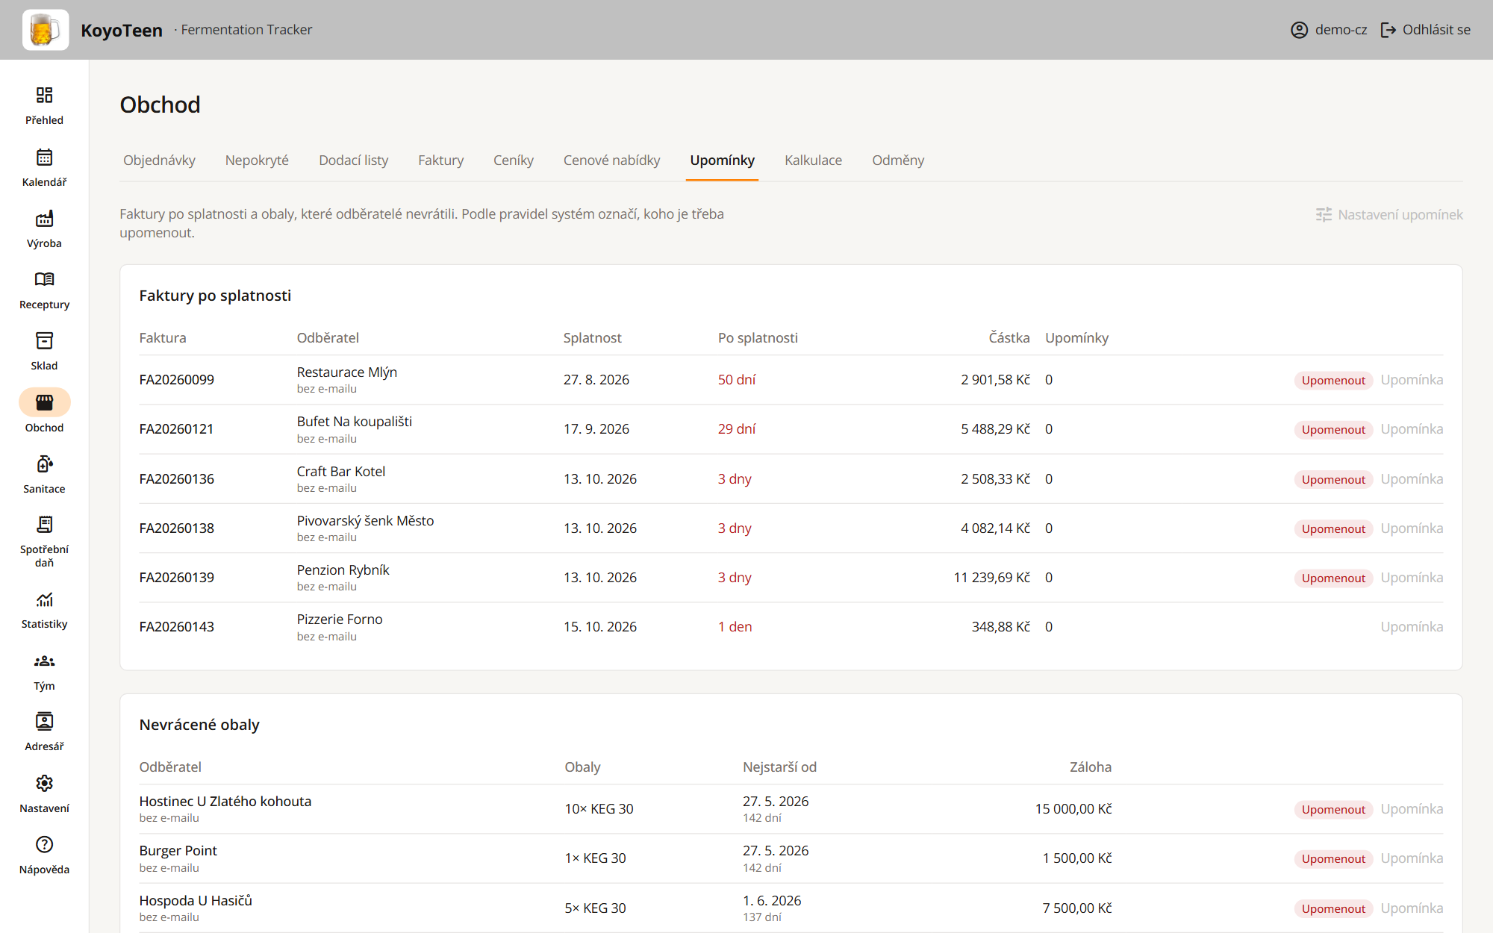
Task: Open the Sklad storage icon
Action: pos(44,340)
